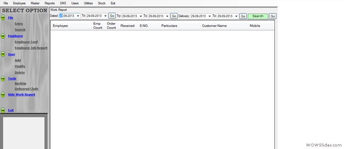Open Delivered Cloth link
This screenshot has height=149, width=344.
pyautogui.click(x=27, y=89)
